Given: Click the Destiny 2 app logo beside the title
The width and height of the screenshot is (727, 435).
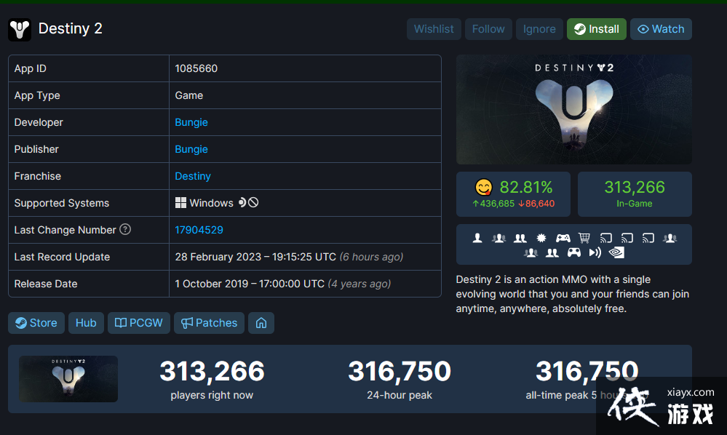Looking at the screenshot, I should click(20, 30).
